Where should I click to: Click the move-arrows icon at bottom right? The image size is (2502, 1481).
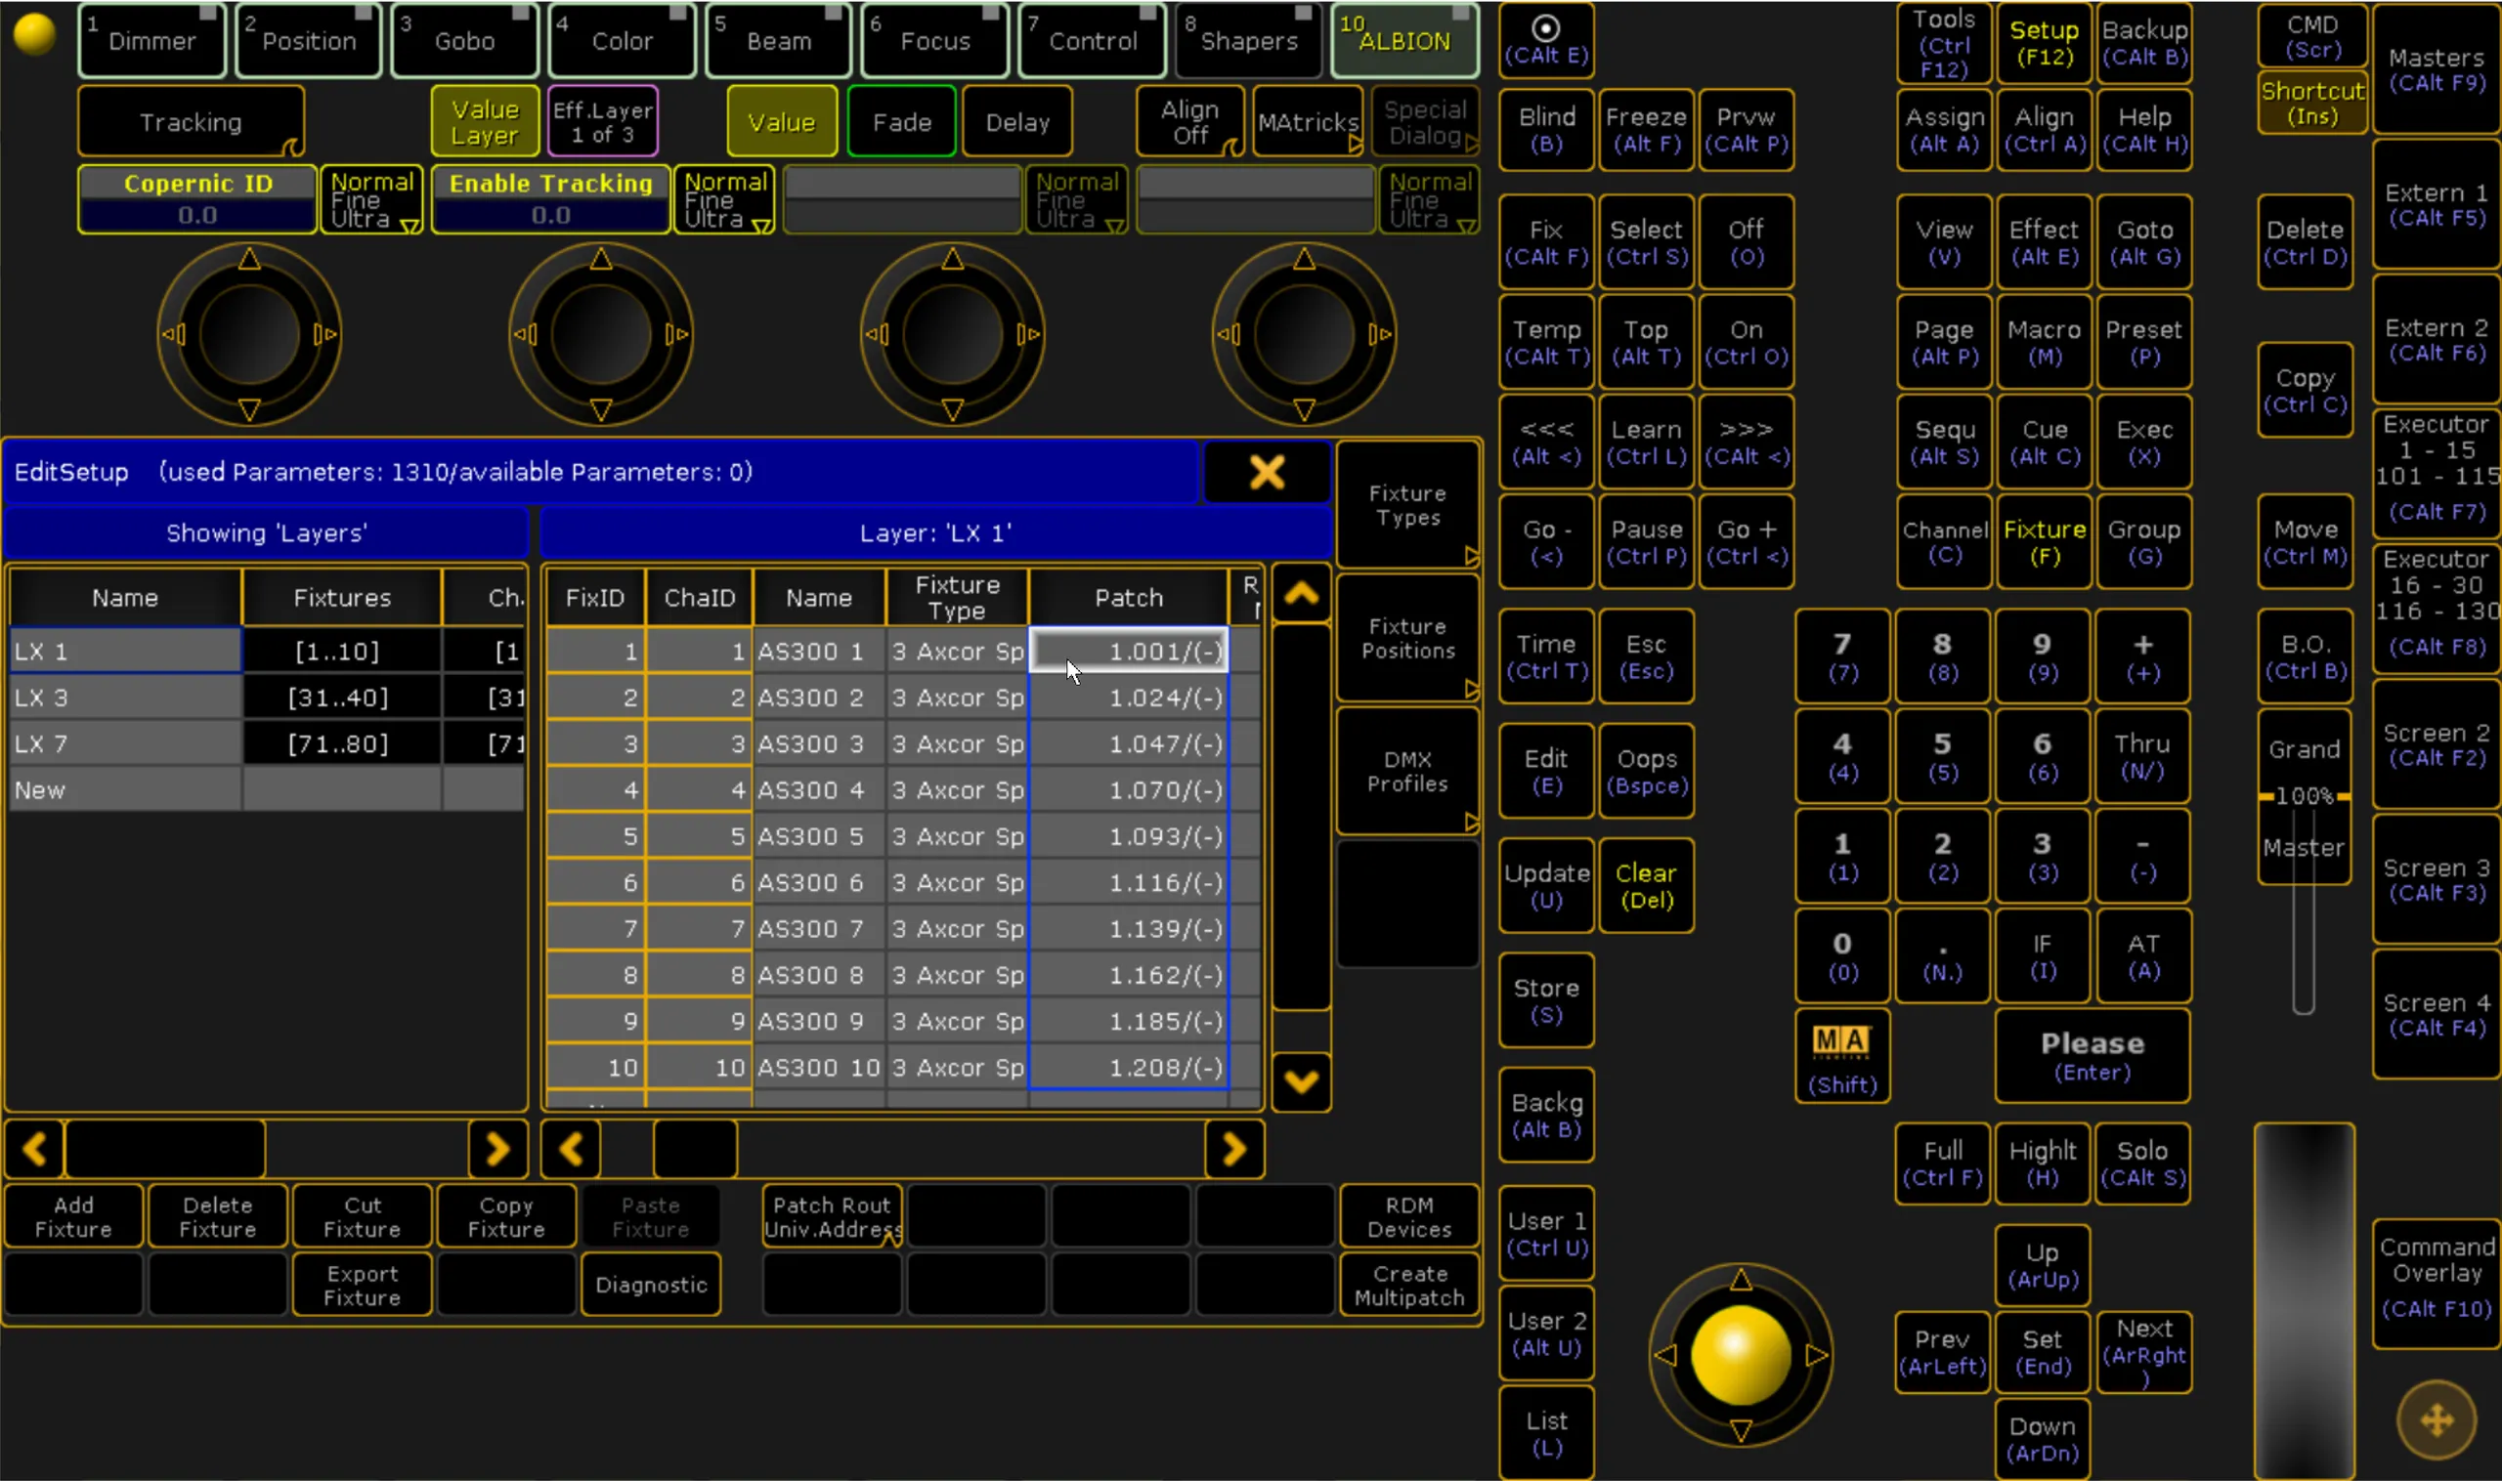2437,1420
